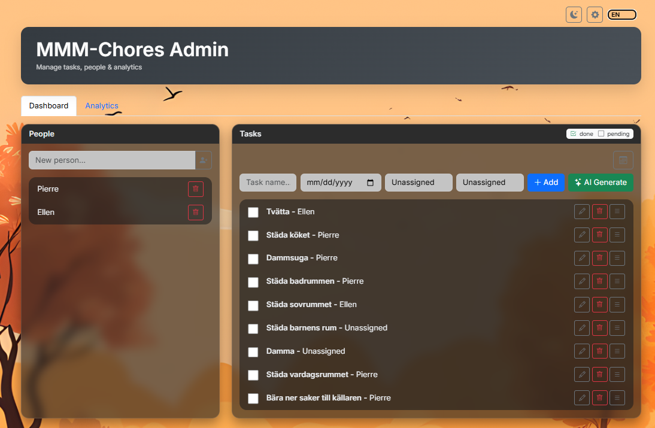Delete Pierre from the people list
Screen dimensions: 655x428
tap(196, 189)
